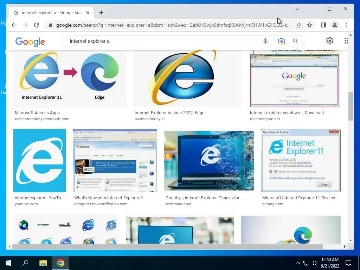Viewport: 360px width, 270px height.
Task: Click the Google search query box
Action: [163, 41]
